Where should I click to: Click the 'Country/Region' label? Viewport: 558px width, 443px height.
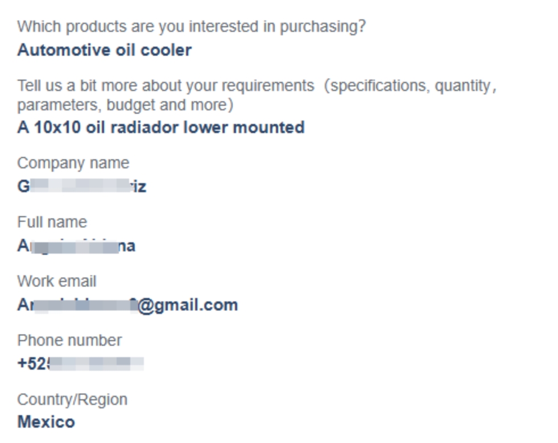(72, 400)
